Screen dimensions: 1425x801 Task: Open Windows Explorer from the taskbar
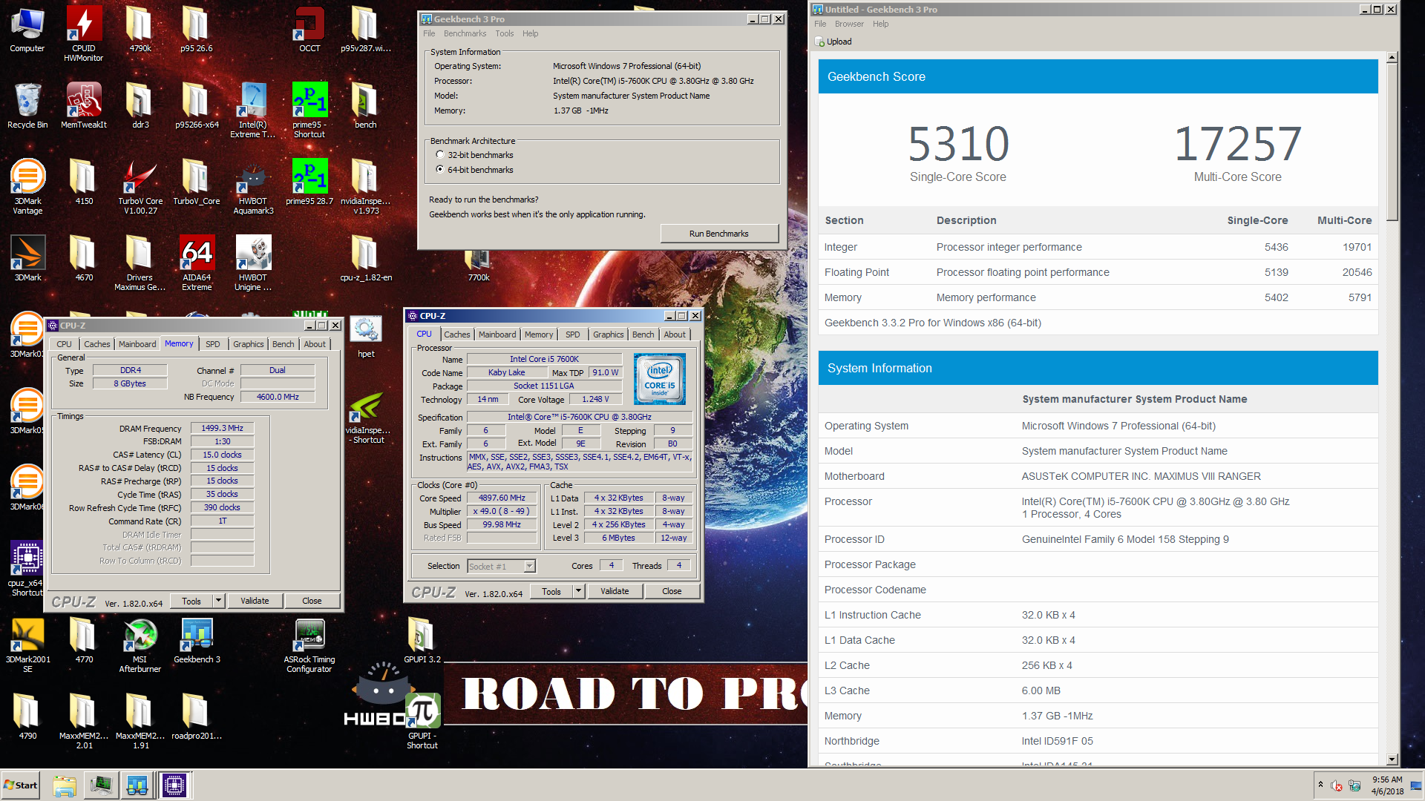pos(65,785)
